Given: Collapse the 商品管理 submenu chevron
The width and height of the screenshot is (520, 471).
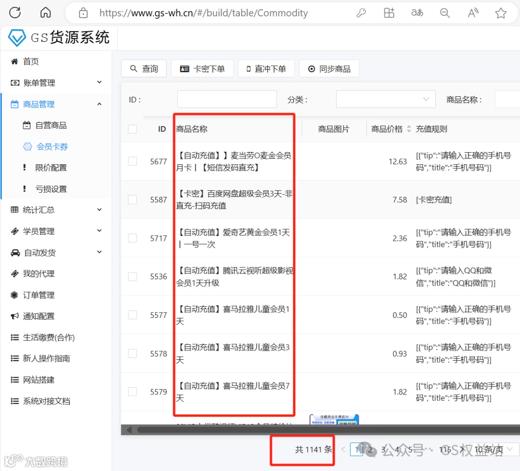Looking at the screenshot, I should 99,104.
